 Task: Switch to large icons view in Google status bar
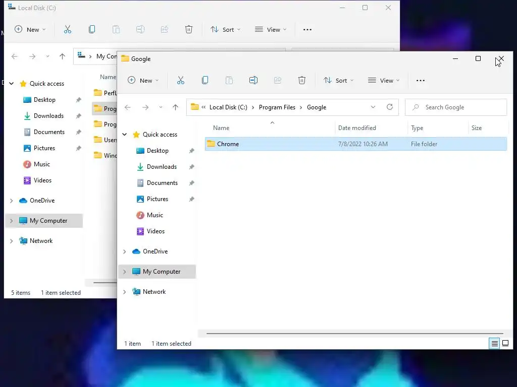[x=505, y=344]
